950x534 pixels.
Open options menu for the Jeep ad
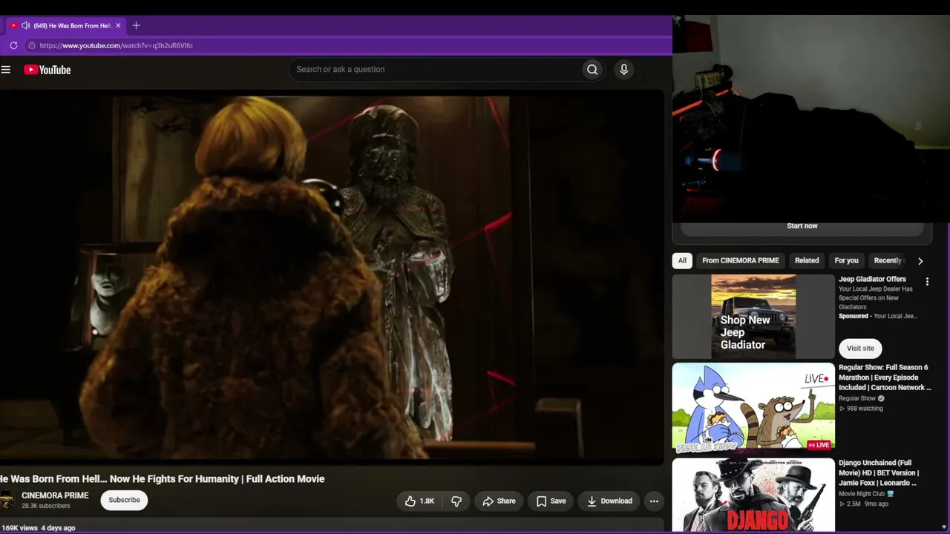(x=927, y=282)
